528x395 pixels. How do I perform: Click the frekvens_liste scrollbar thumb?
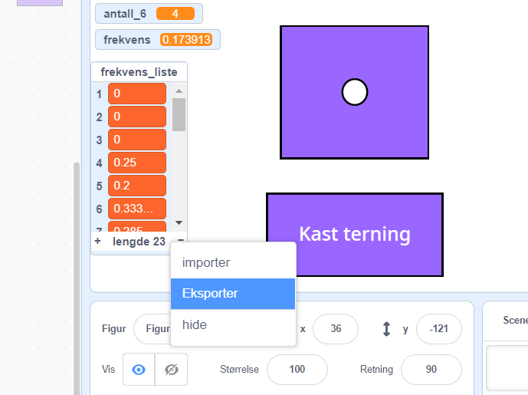coord(179,115)
